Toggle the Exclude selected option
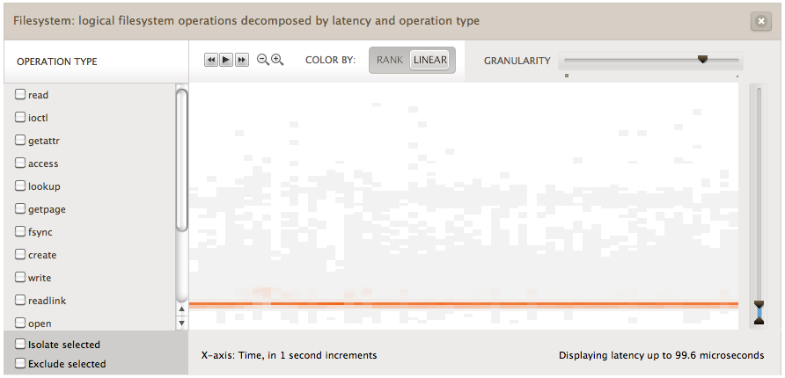 pos(20,363)
